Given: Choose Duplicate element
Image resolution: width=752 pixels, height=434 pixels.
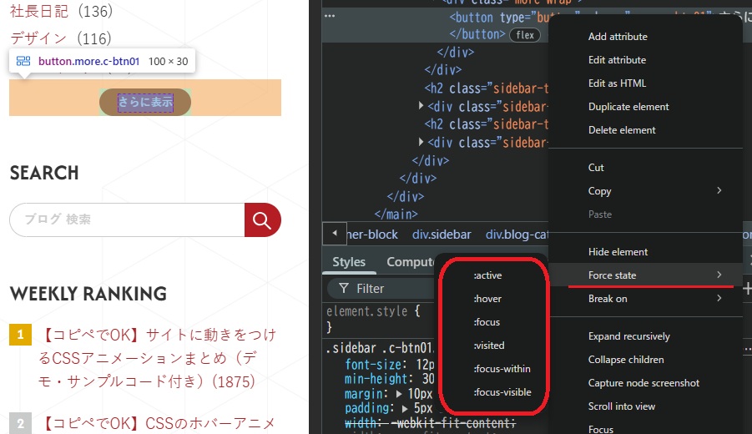Looking at the screenshot, I should [x=628, y=107].
